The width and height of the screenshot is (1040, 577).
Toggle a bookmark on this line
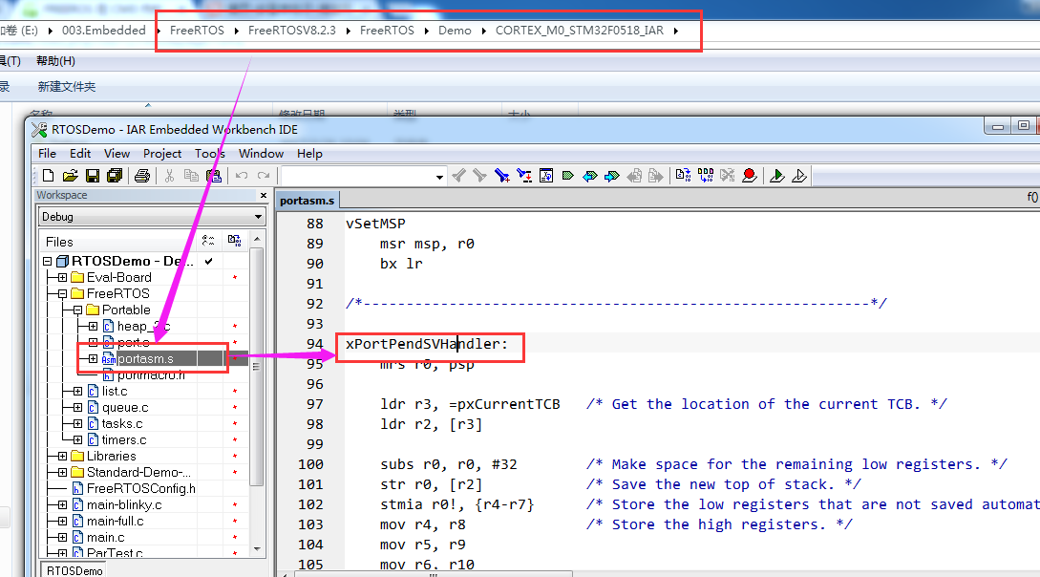click(568, 176)
